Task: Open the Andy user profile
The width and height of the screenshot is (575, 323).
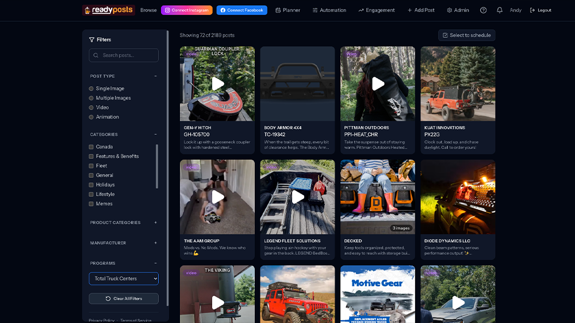Action: [516, 10]
